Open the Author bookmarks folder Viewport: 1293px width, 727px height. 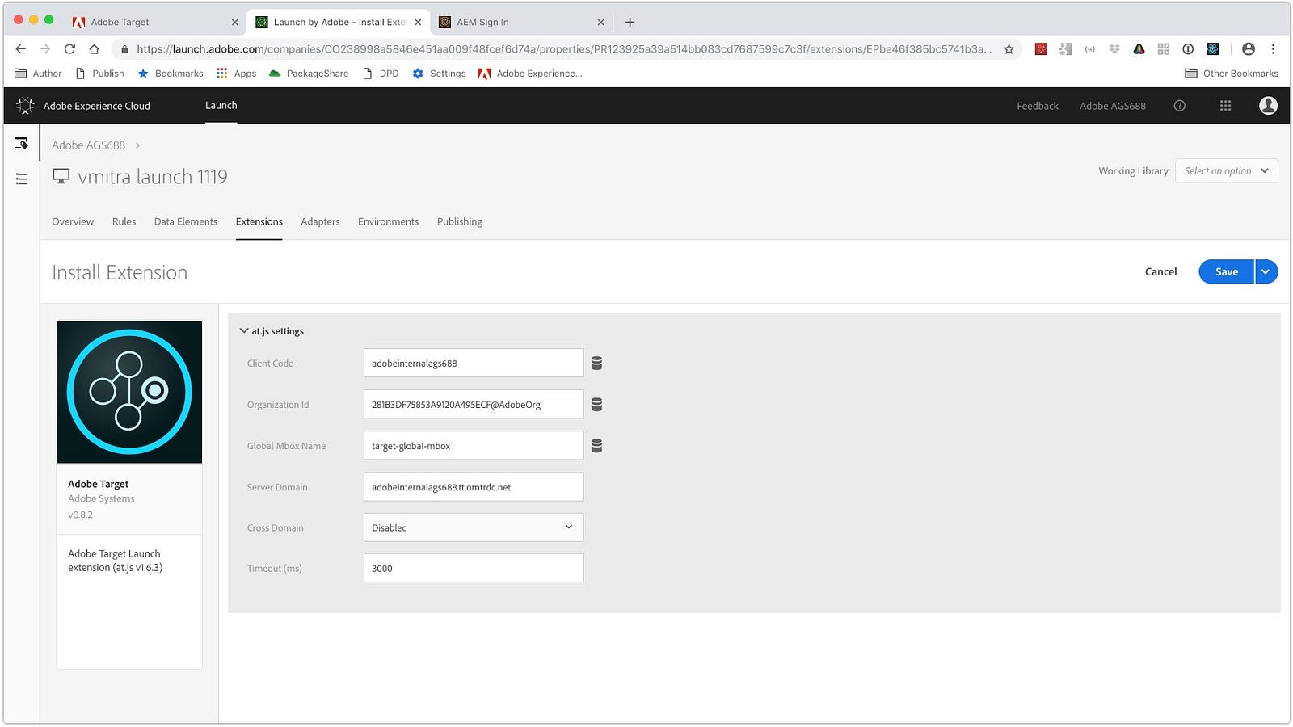pos(38,74)
